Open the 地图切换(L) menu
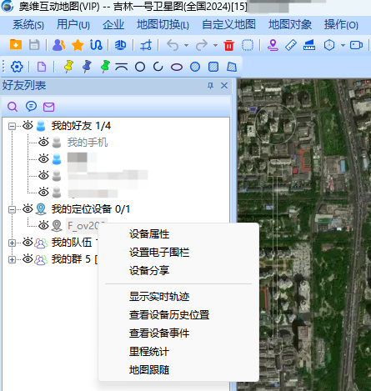Viewport: 371px width, 391px height. (163, 25)
